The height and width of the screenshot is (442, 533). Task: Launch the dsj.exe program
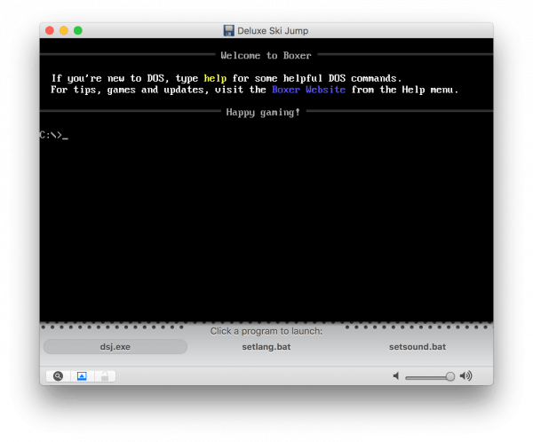click(x=115, y=347)
